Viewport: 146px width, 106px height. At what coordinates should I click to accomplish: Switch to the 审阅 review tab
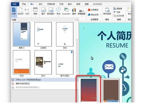(78, 4)
